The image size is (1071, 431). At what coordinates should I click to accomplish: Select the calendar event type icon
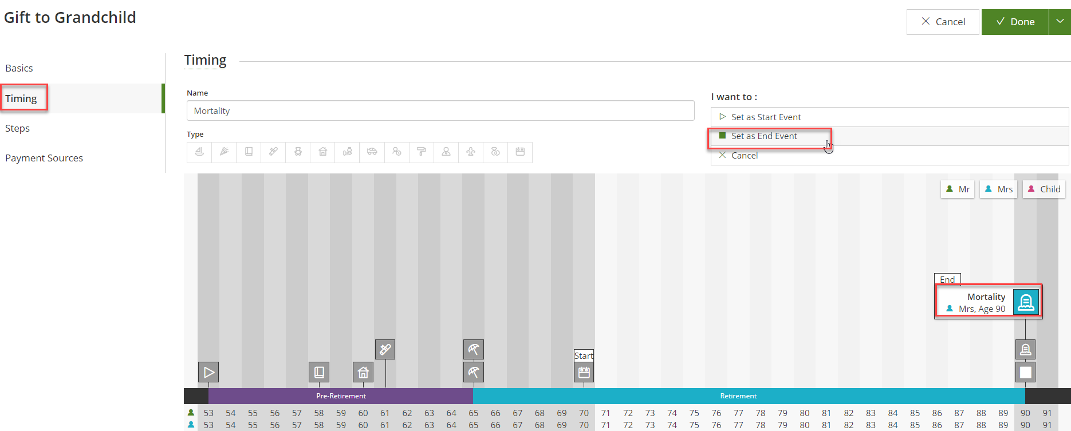pos(520,152)
